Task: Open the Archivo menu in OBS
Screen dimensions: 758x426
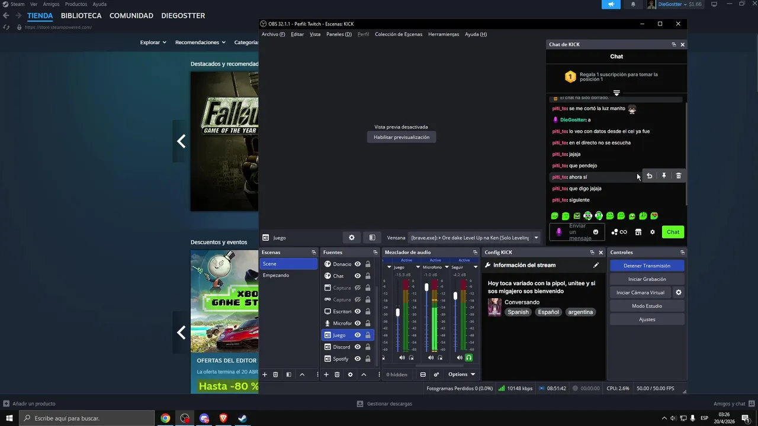Action: (273, 34)
